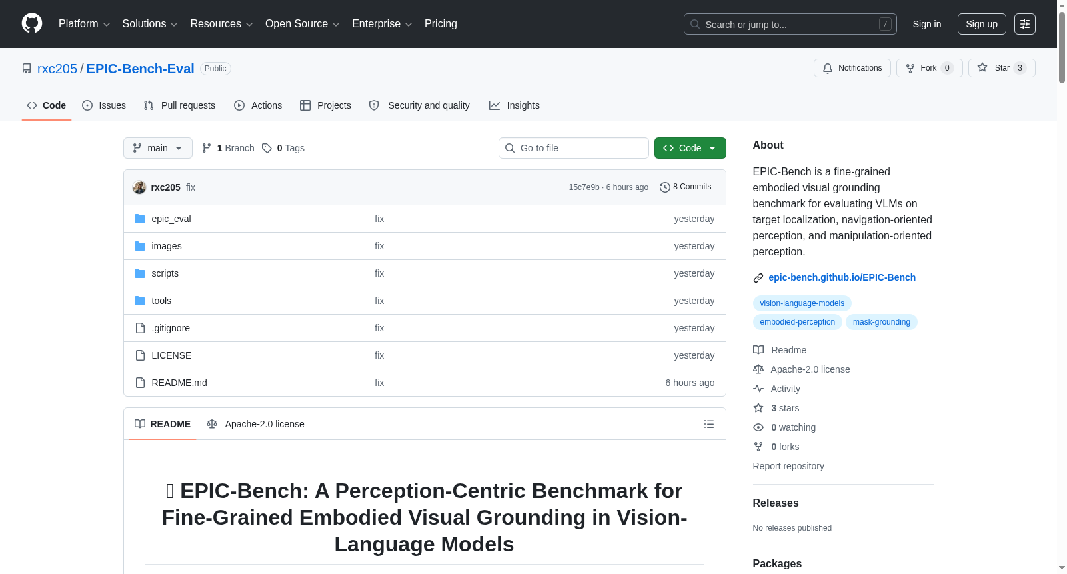Open the Pricing link
The height and width of the screenshot is (574, 1067).
coord(441,24)
